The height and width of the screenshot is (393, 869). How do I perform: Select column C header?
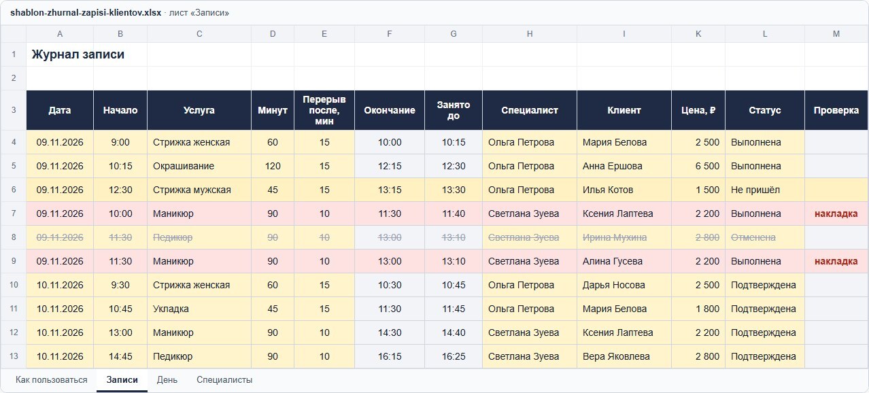(199, 34)
